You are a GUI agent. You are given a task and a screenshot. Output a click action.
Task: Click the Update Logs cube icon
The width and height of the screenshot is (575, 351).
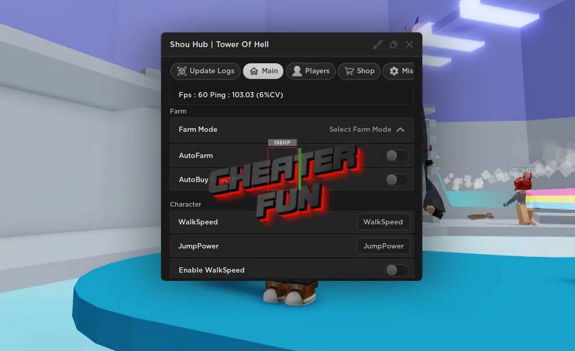pos(181,71)
